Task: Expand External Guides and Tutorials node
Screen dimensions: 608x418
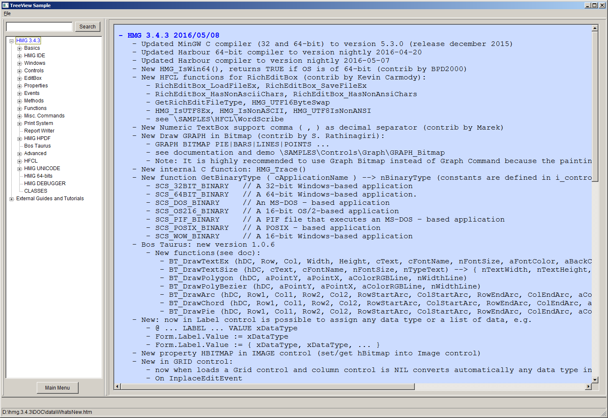Action: 12,199
